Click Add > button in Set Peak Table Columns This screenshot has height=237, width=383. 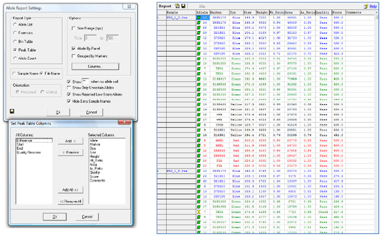[x=70, y=141]
